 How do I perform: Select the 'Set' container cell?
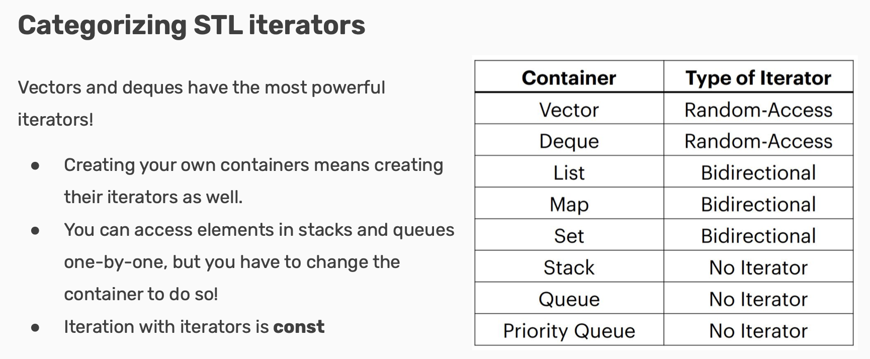point(569,236)
